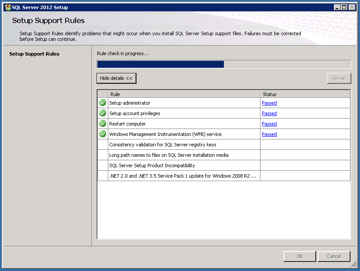
Task: Select the Restart computer rule text
Action: pyautogui.click(x=127, y=124)
